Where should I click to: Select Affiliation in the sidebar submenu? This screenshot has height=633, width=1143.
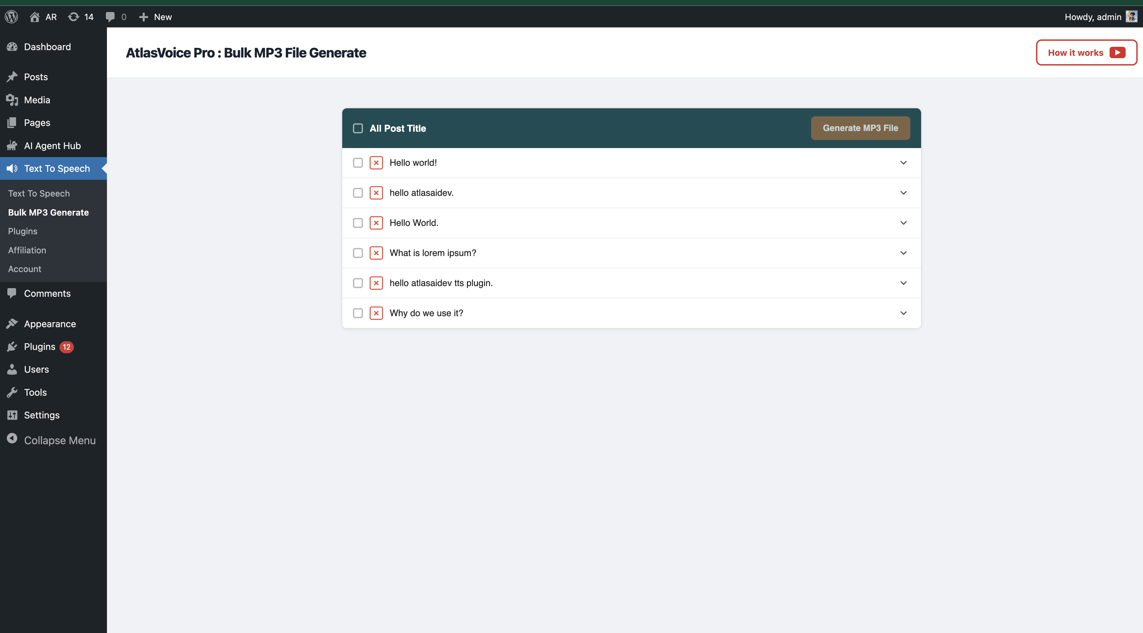pos(27,250)
